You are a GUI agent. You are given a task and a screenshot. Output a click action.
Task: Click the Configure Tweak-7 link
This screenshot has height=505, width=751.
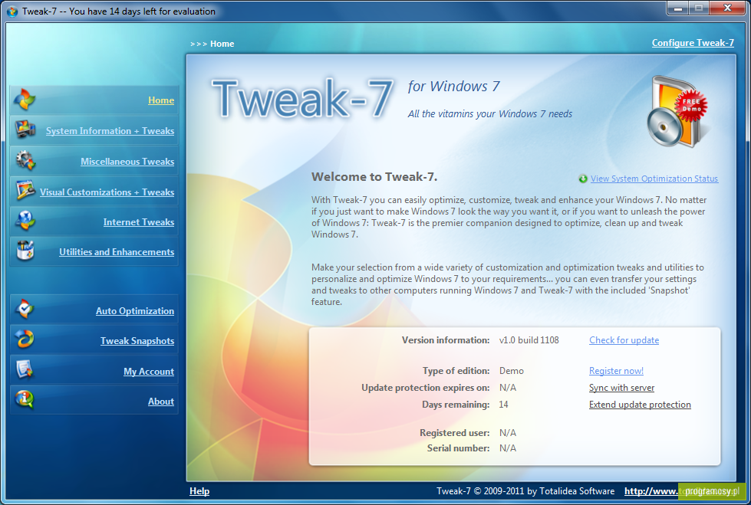[693, 43]
